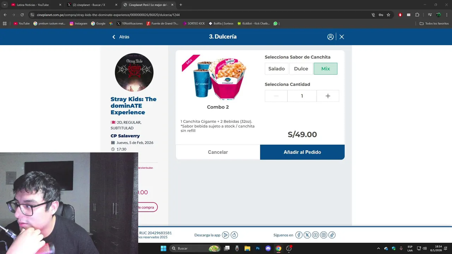The image size is (452, 254).
Task: Open Cineplanet Facebook page icon
Action: [x=299, y=235]
